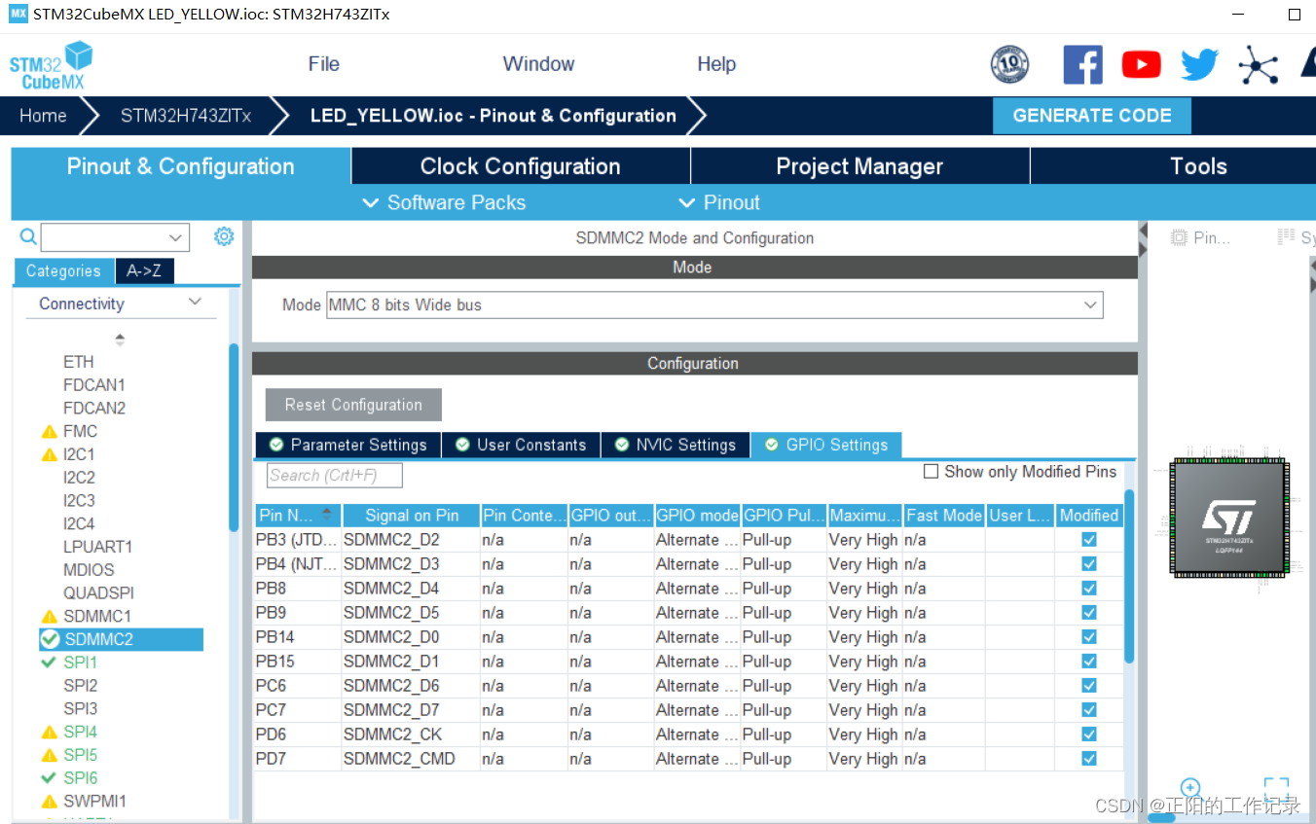Click the SWPMI1 warning triangle icon
This screenshot has height=824, width=1316.
tap(50, 803)
